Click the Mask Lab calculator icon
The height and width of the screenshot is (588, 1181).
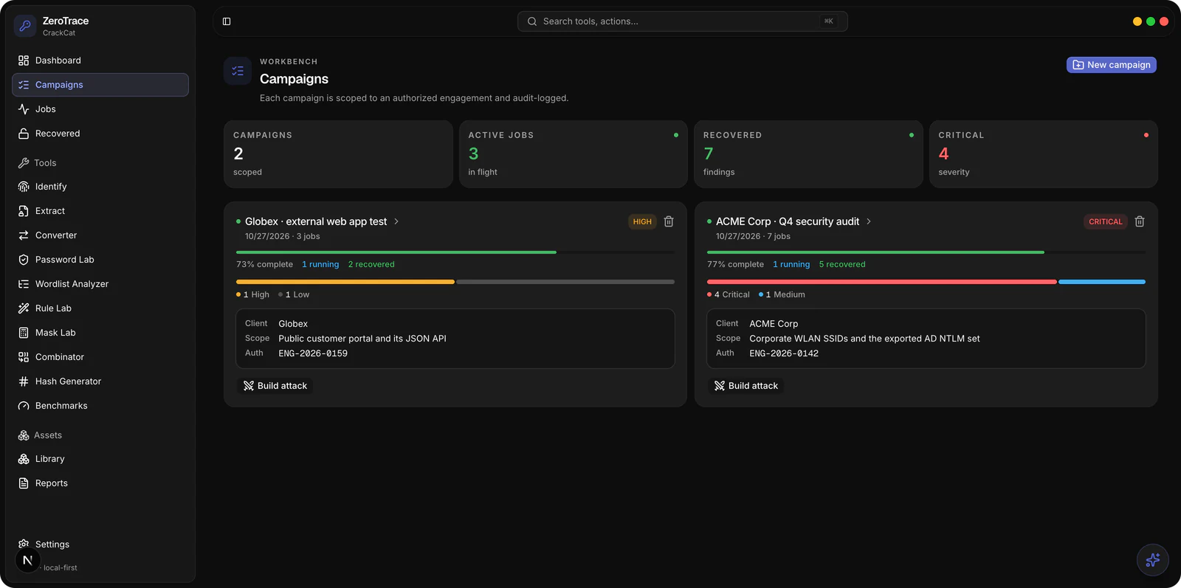tap(24, 333)
